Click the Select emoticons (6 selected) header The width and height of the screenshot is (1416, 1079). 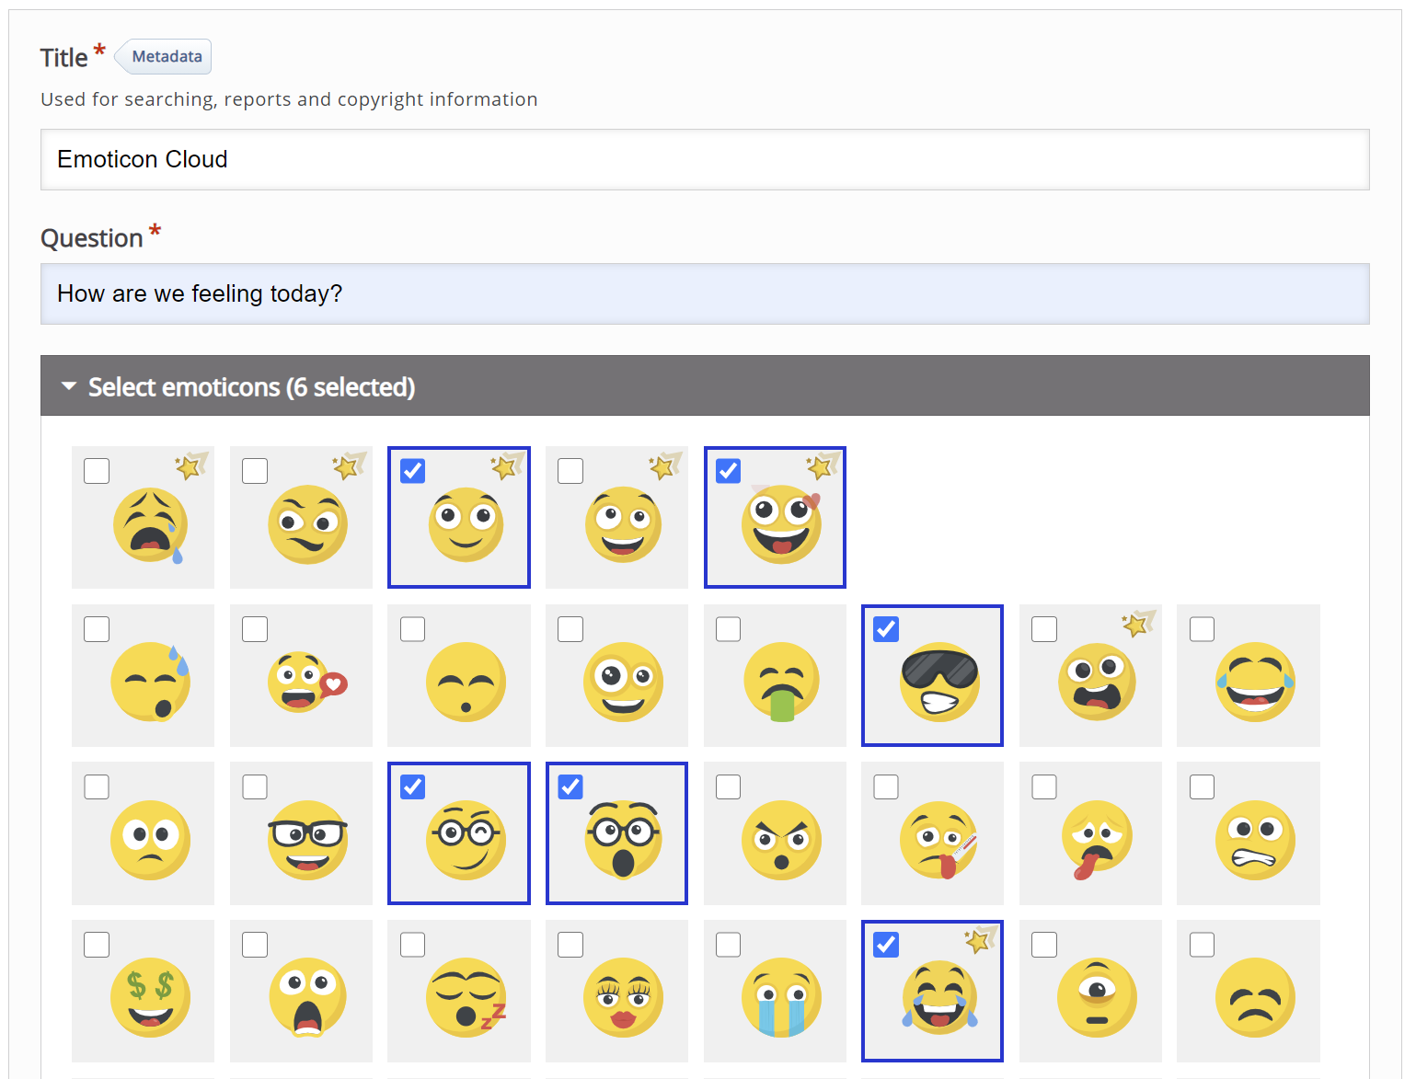click(251, 387)
